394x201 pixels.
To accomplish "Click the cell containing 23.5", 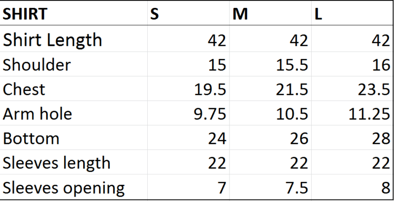I will point(352,89).
